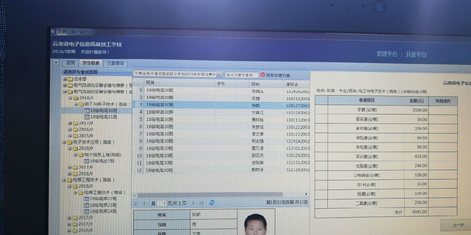Click the collapse sidebar double-arrow icon
This screenshot has height=235, width=471.
[57, 62]
